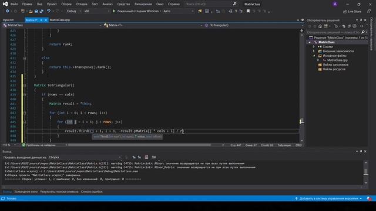
Task: Click the Save All icon
Action: click(42, 11)
